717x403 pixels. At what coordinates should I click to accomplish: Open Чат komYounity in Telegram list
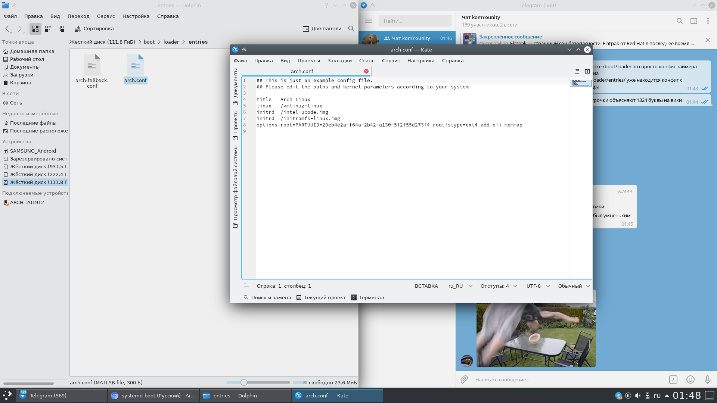407,38
